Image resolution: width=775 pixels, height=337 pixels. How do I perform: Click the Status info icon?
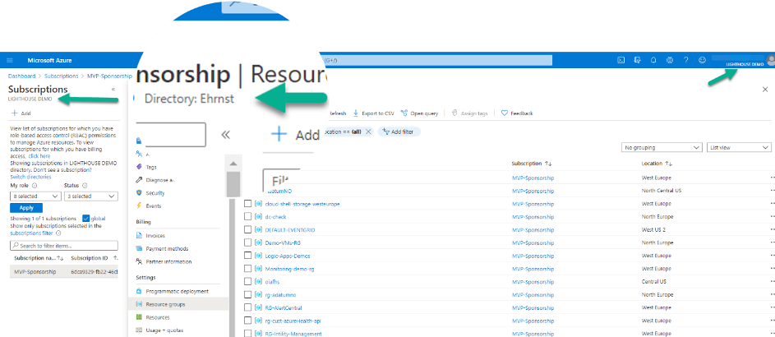click(x=85, y=186)
